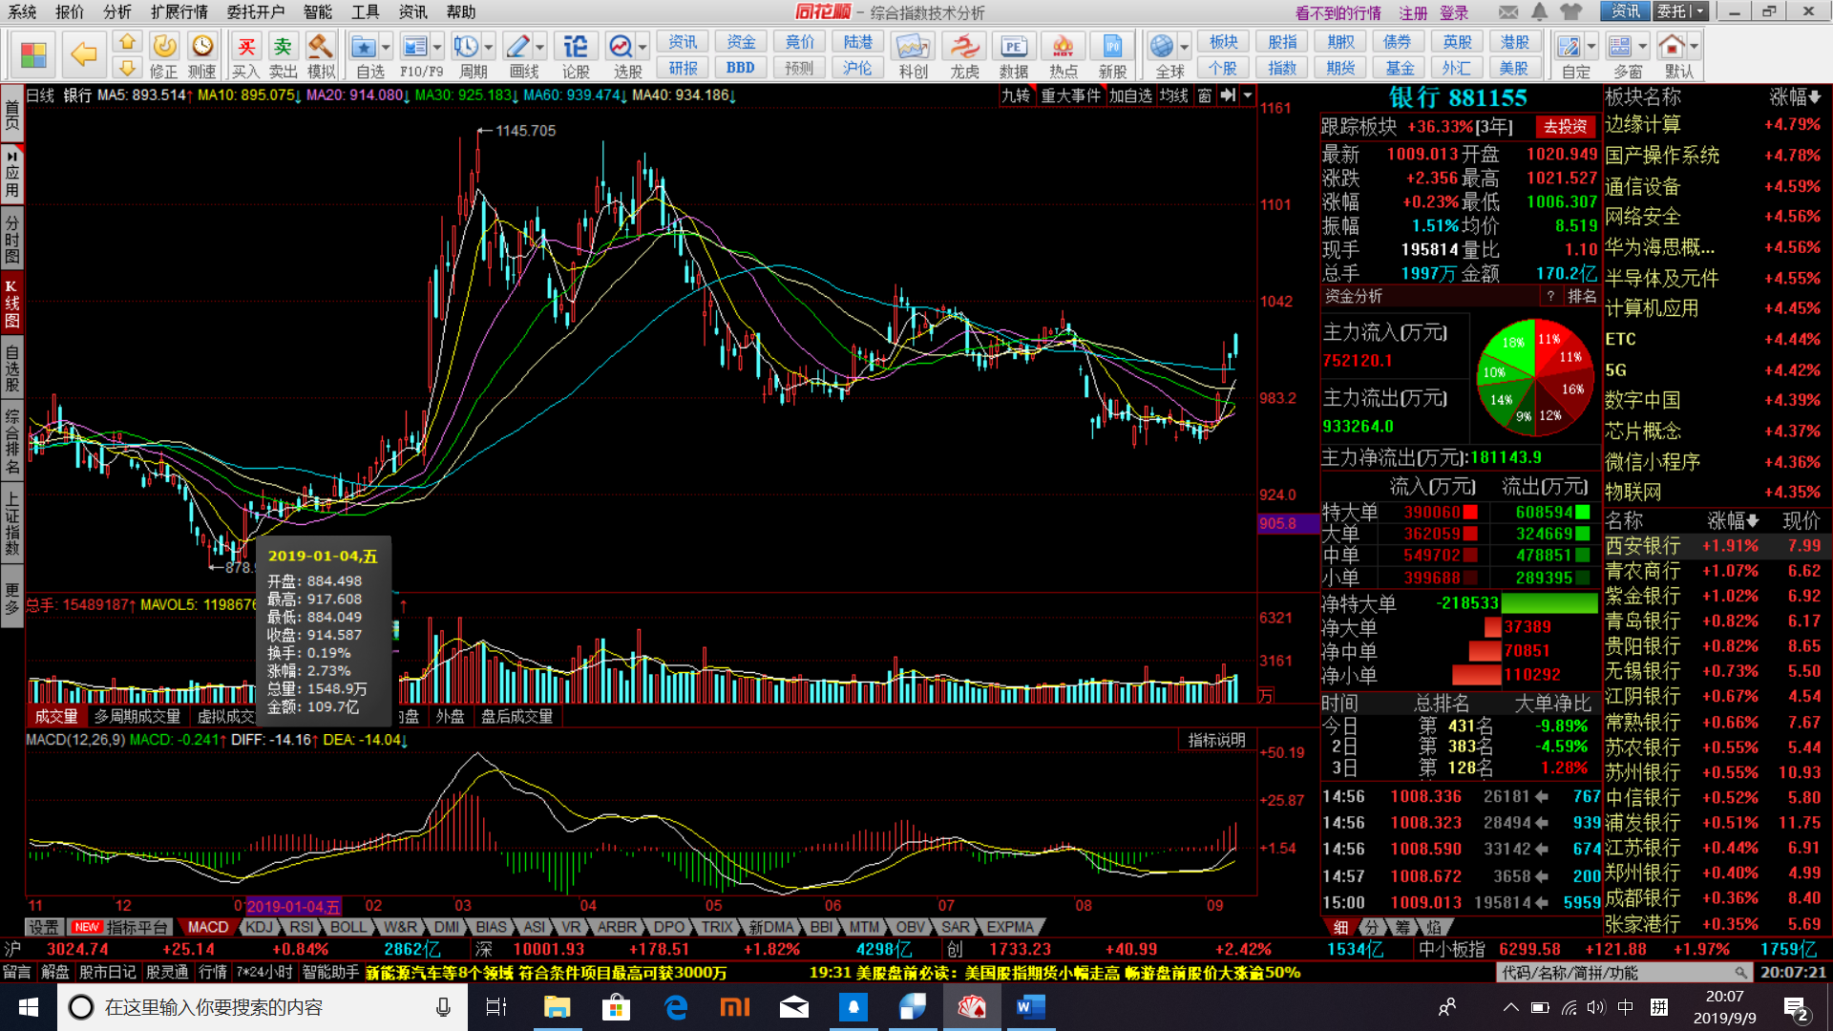Image resolution: width=1833 pixels, height=1031 pixels.
Task: Expand the 选股 dropdown arrow
Action: (643, 46)
